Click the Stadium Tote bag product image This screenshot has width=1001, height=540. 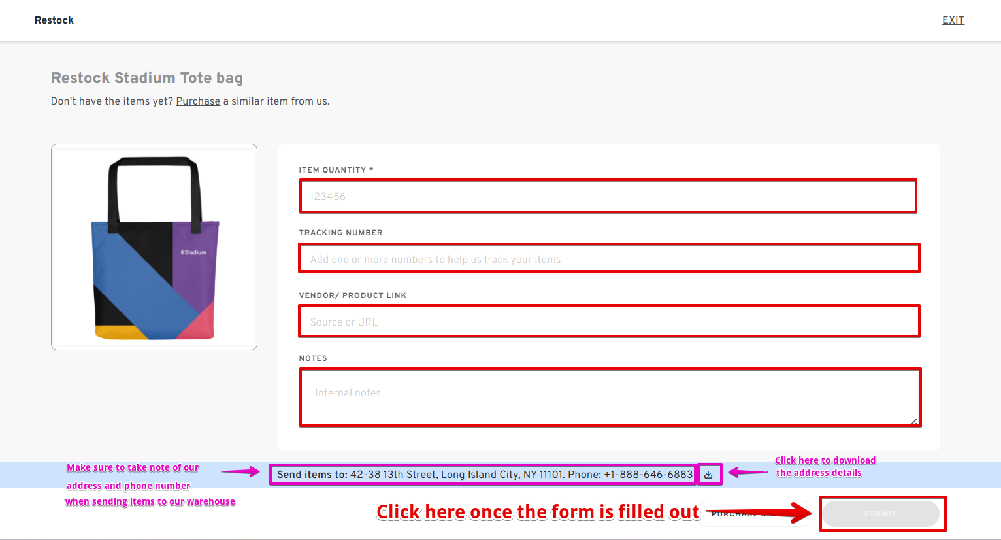coord(154,247)
